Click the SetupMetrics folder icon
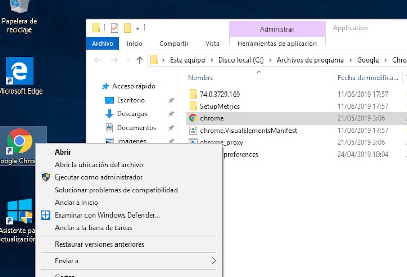The image size is (407, 277). point(193,106)
